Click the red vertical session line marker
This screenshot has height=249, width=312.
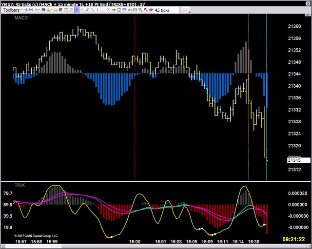[135, 97]
